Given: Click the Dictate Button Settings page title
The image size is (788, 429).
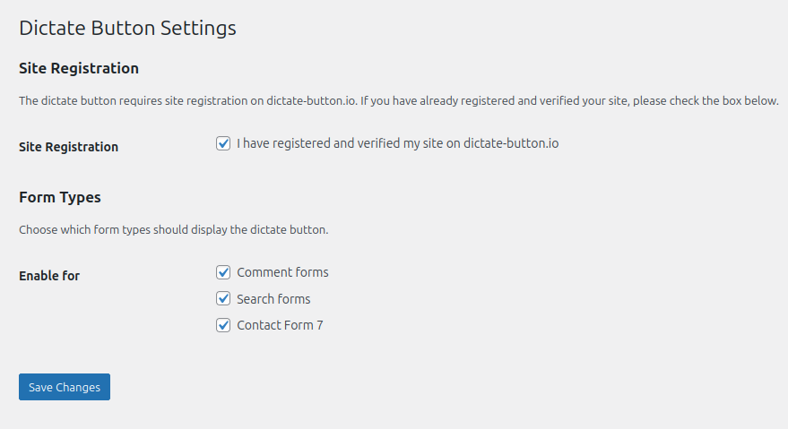Looking at the screenshot, I should click(127, 28).
